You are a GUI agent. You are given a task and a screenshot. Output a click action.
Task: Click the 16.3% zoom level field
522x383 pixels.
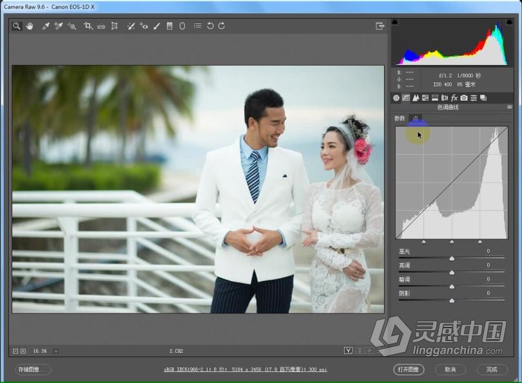point(40,351)
